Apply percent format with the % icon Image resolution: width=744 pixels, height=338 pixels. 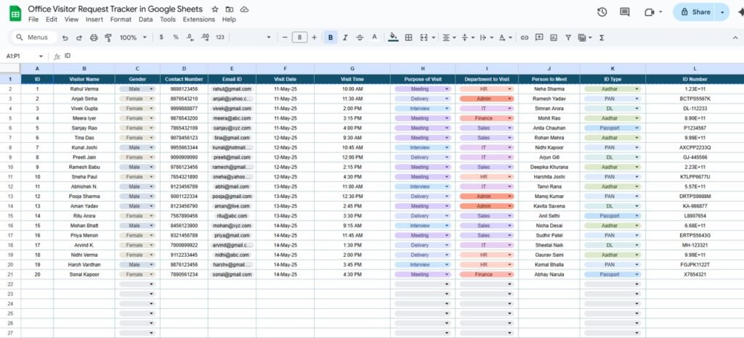click(x=176, y=37)
